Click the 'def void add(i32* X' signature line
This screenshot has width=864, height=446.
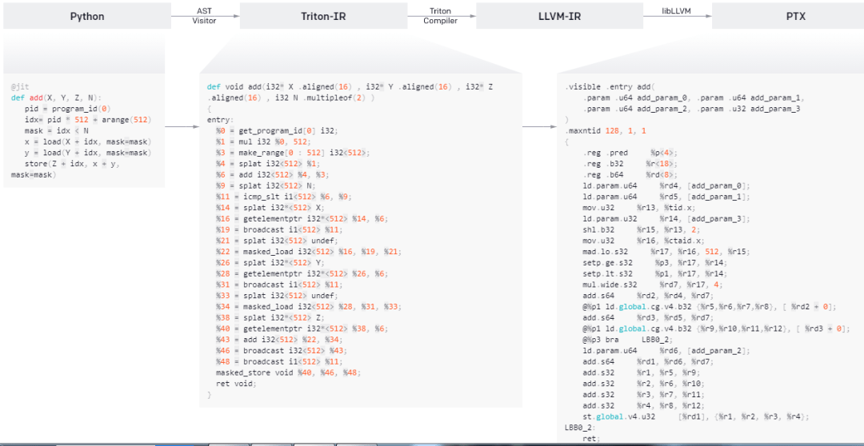click(350, 87)
